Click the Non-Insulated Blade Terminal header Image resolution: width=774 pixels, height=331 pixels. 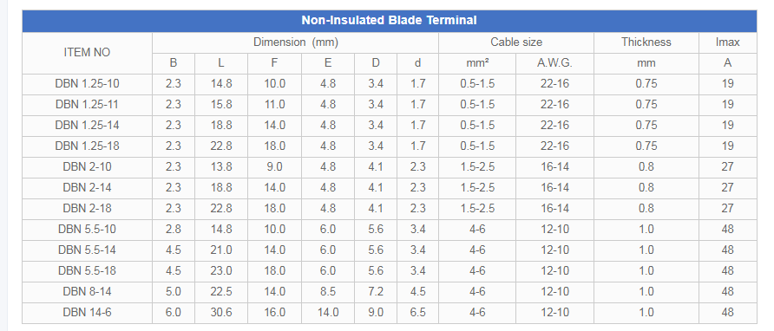coord(389,21)
